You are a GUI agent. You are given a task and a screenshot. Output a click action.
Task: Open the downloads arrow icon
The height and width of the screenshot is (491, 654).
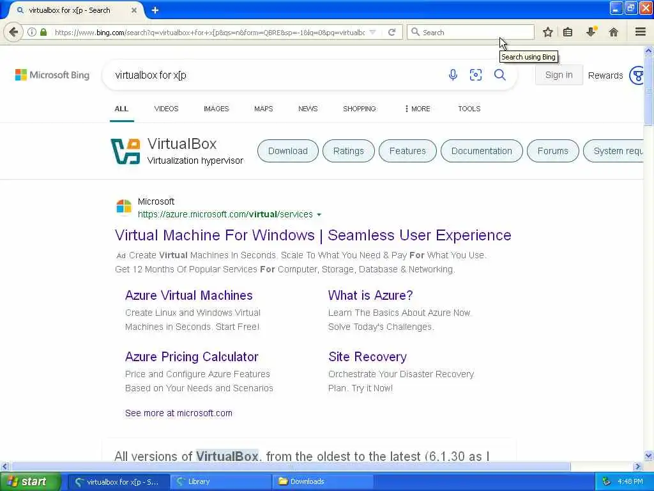point(591,32)
